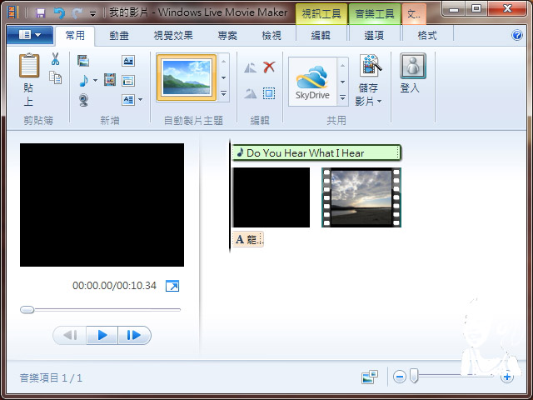Click the Next frame button

tap(134, 335)
